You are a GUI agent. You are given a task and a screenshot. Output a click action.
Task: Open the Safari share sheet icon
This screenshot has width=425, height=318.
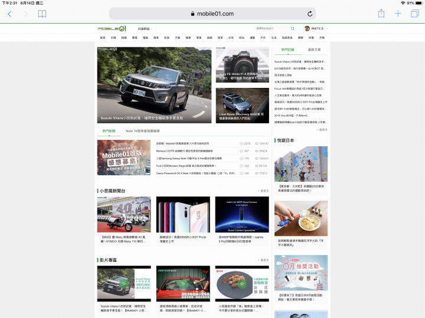pos(381,13)
